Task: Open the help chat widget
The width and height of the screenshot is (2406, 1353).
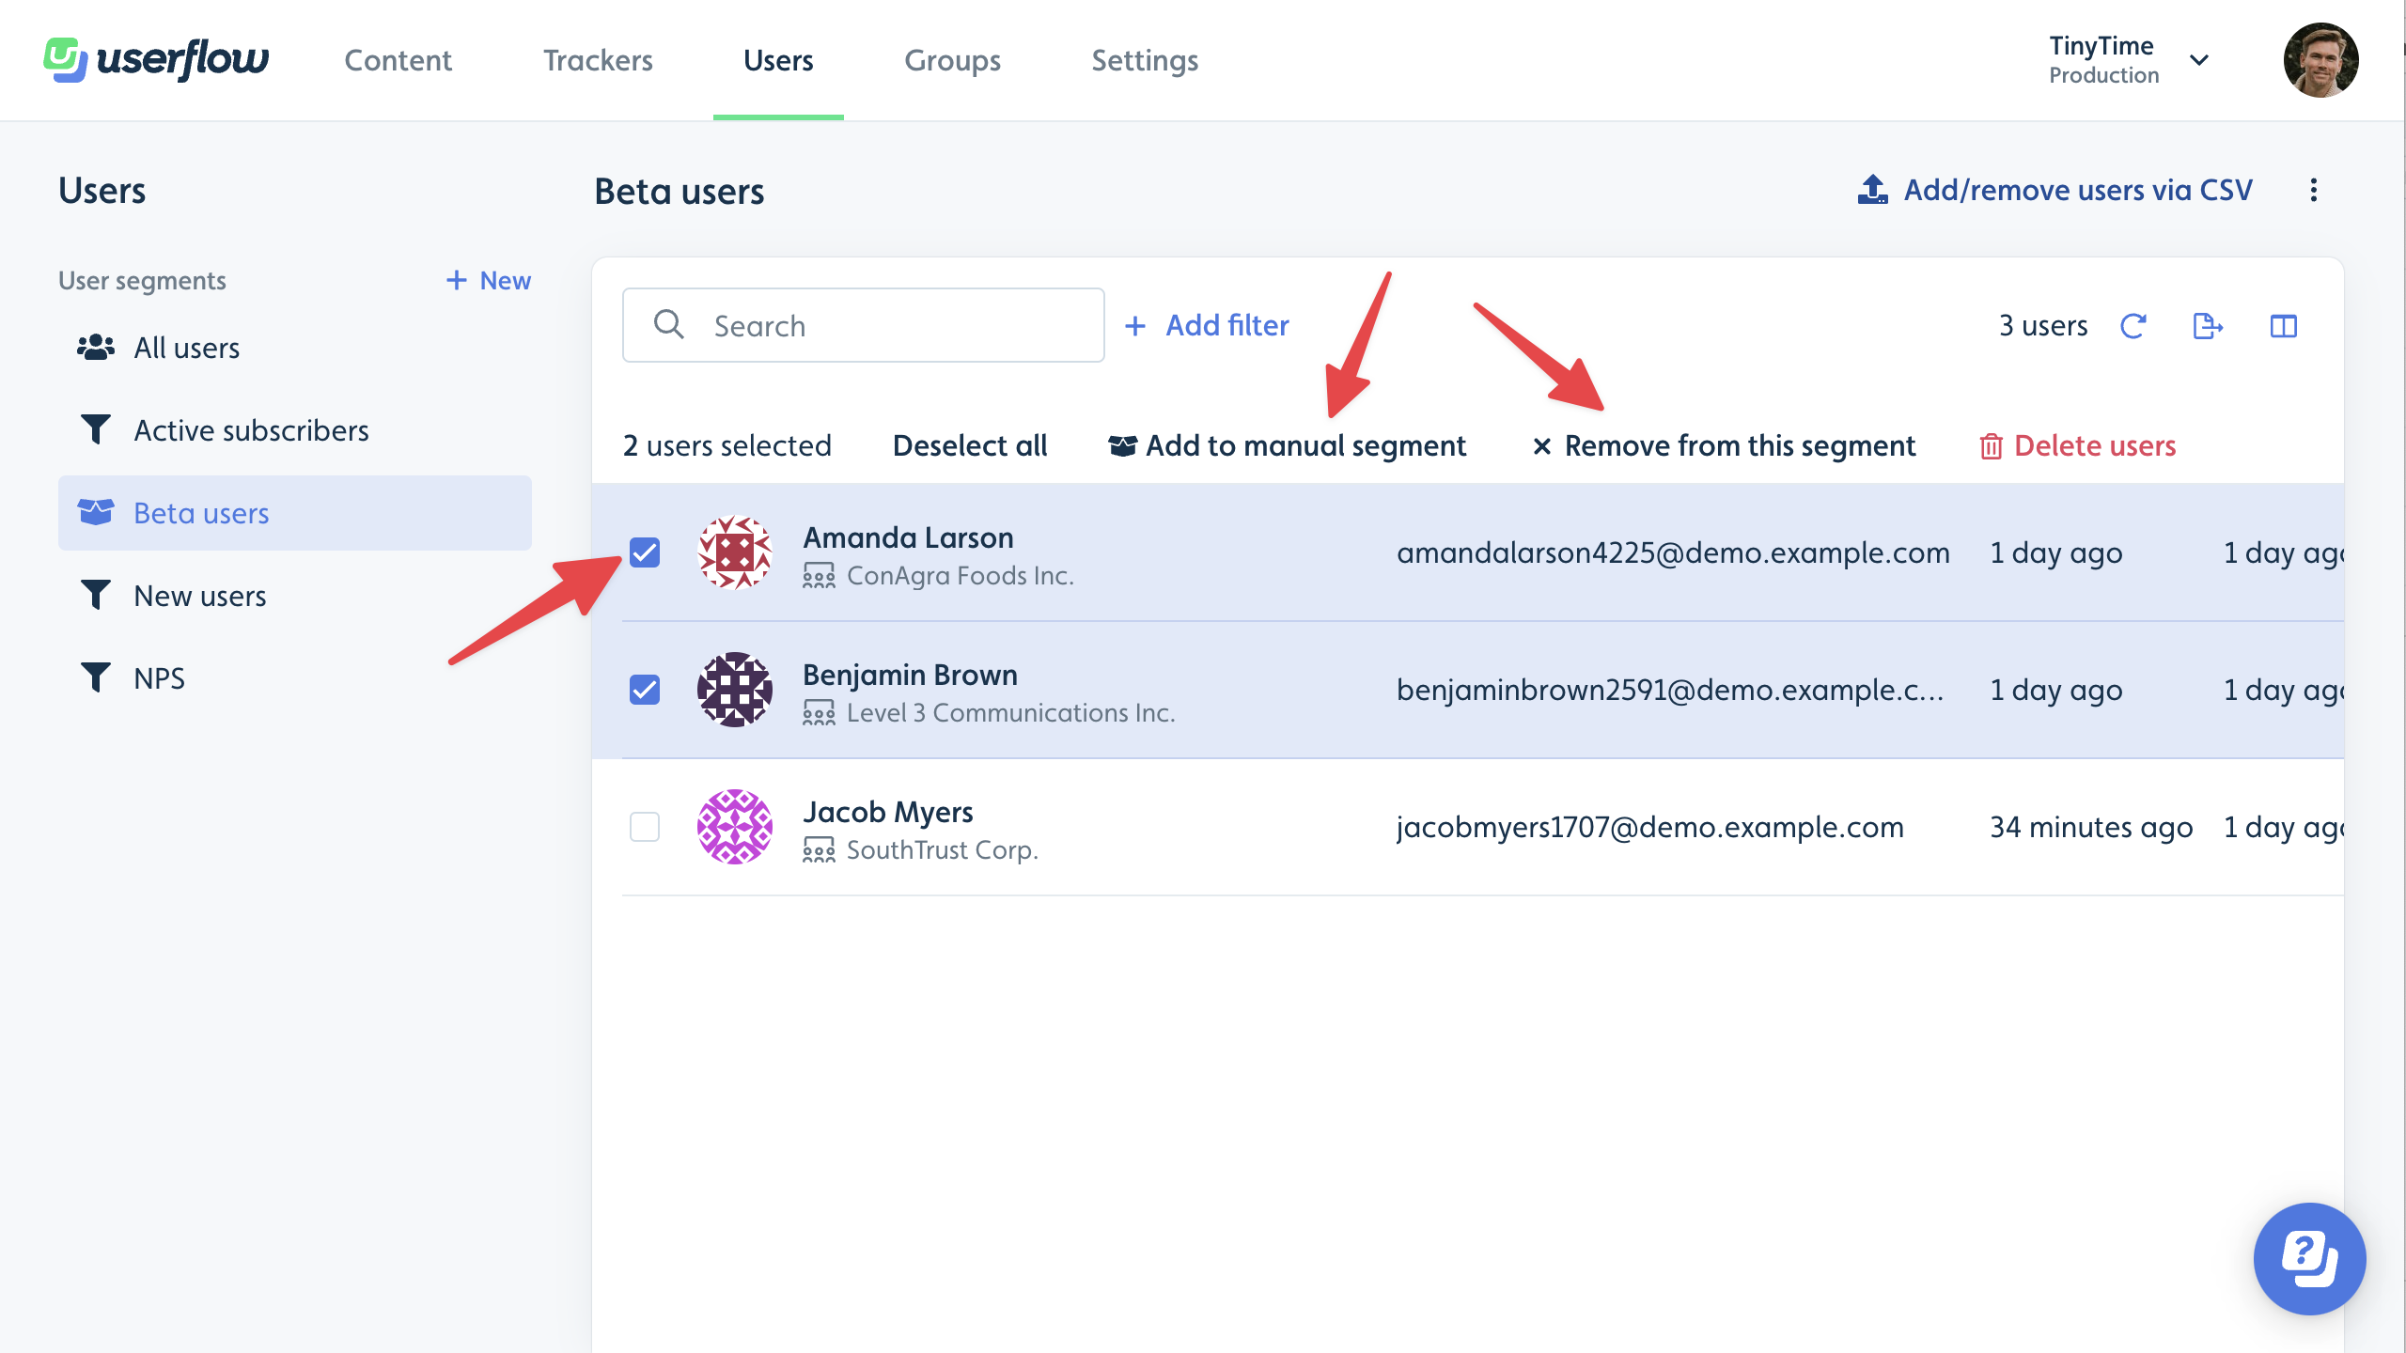Action: [x=2309, y=1258]
